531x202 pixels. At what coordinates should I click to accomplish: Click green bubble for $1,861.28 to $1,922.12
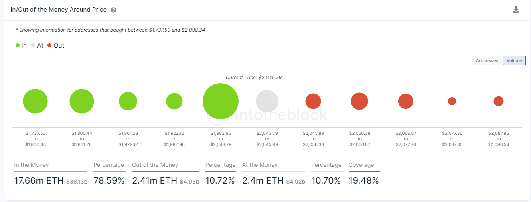(128, 101)
